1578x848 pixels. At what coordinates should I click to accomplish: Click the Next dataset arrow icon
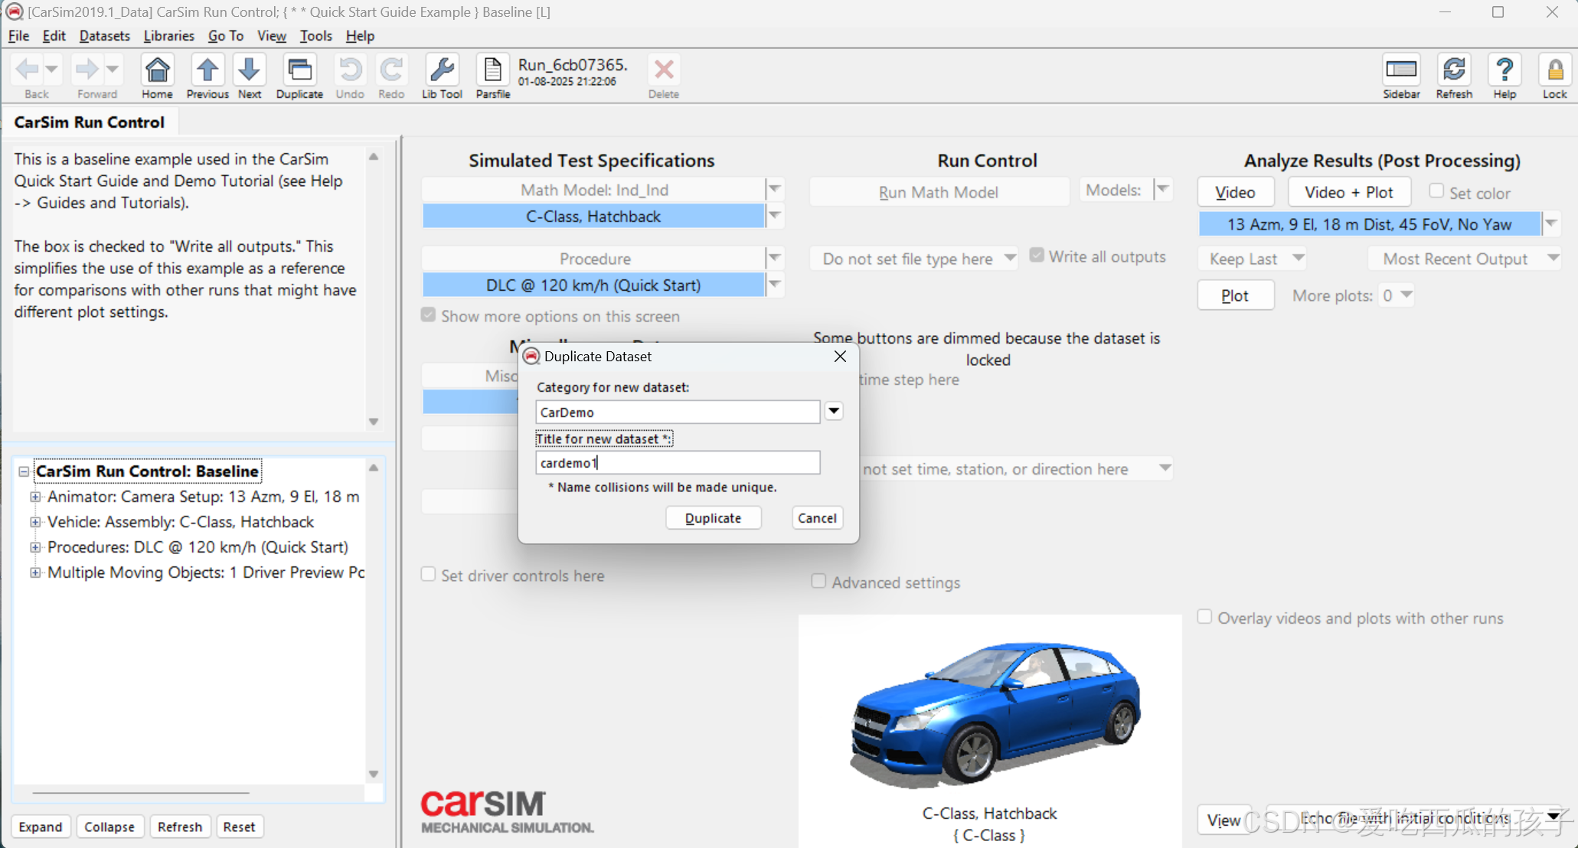249,71
